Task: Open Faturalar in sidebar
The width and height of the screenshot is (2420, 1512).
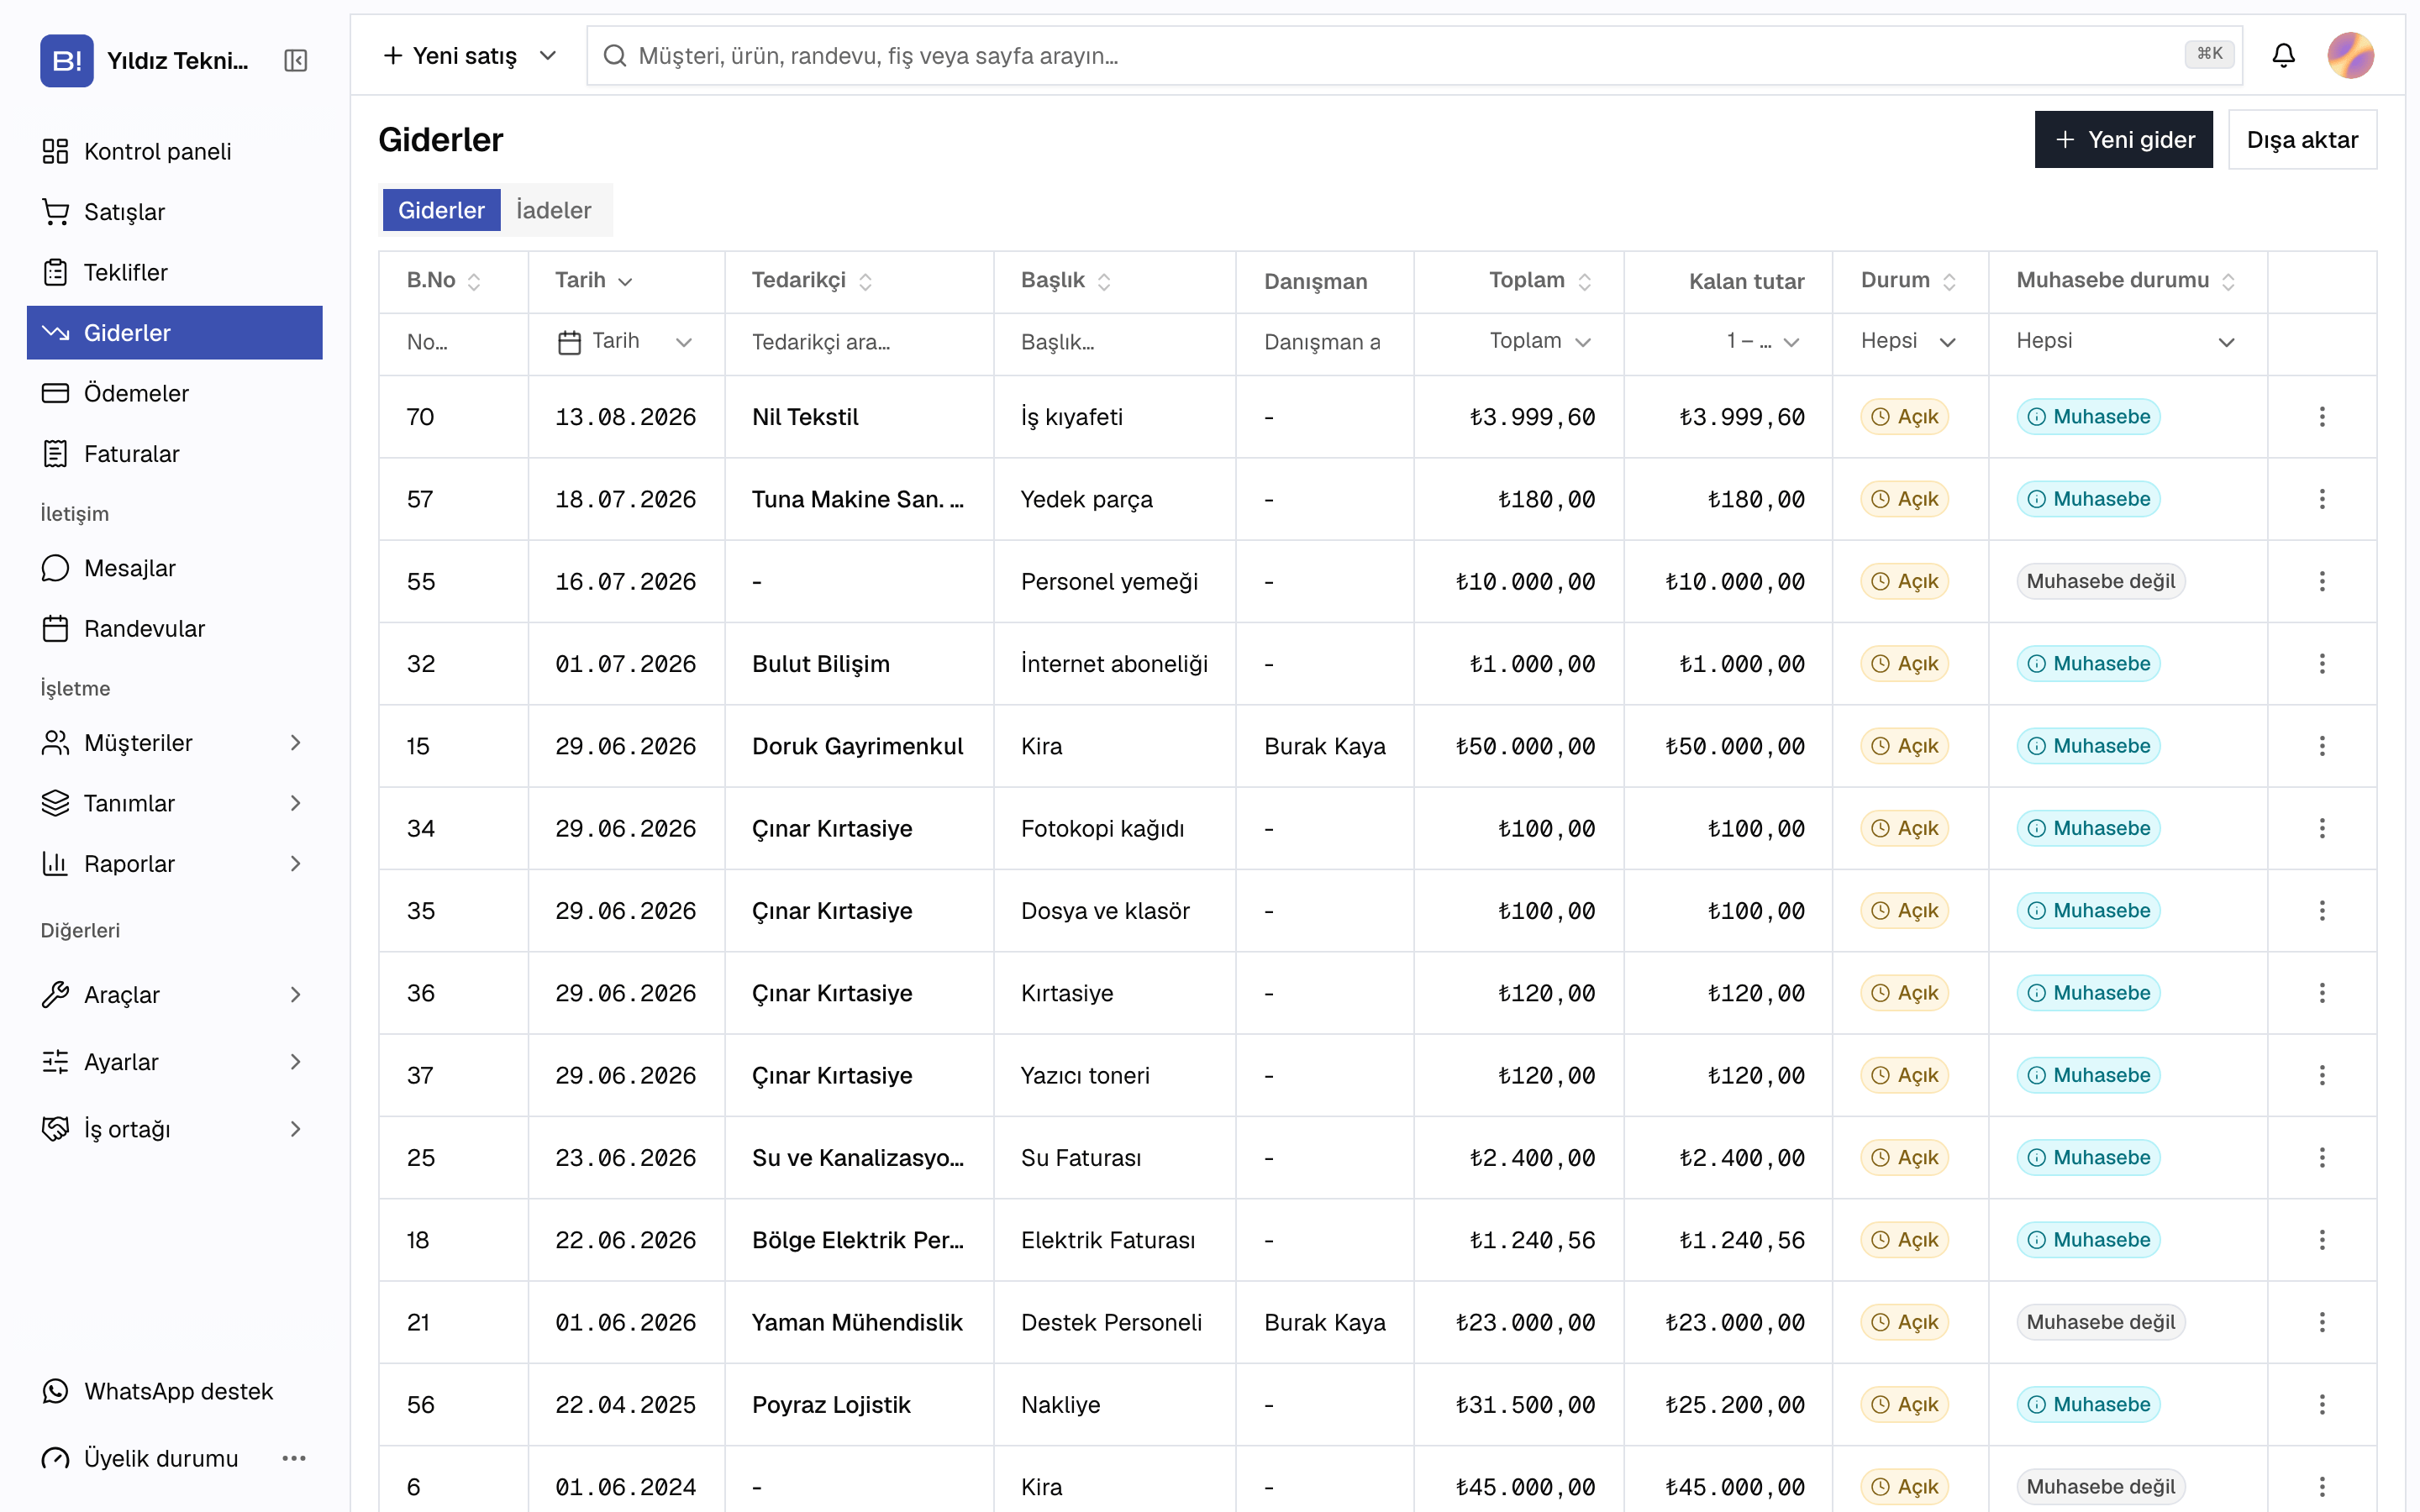Action: point(175,454)
